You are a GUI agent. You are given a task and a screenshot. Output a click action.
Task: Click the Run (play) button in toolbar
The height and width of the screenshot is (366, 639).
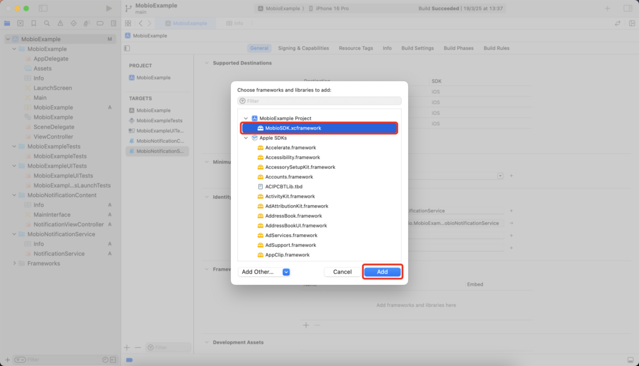coord(109,8)
